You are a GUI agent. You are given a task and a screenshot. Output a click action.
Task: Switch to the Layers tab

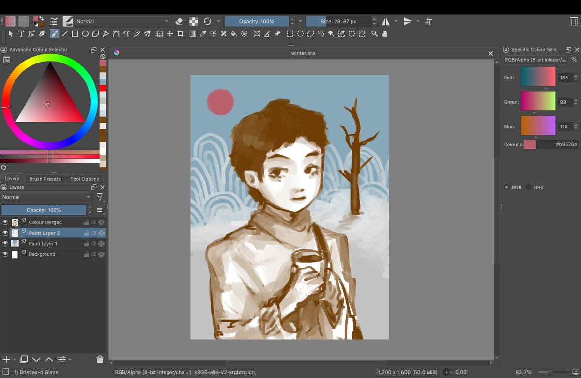tap(12, 179)
